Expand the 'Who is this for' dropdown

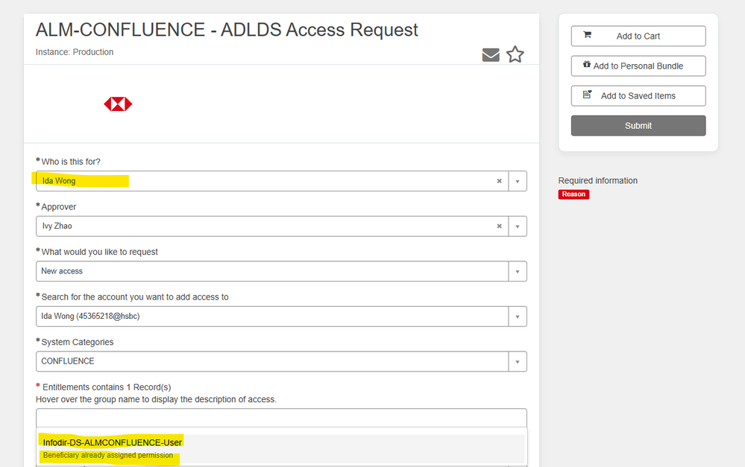click(x=518, y=181)
